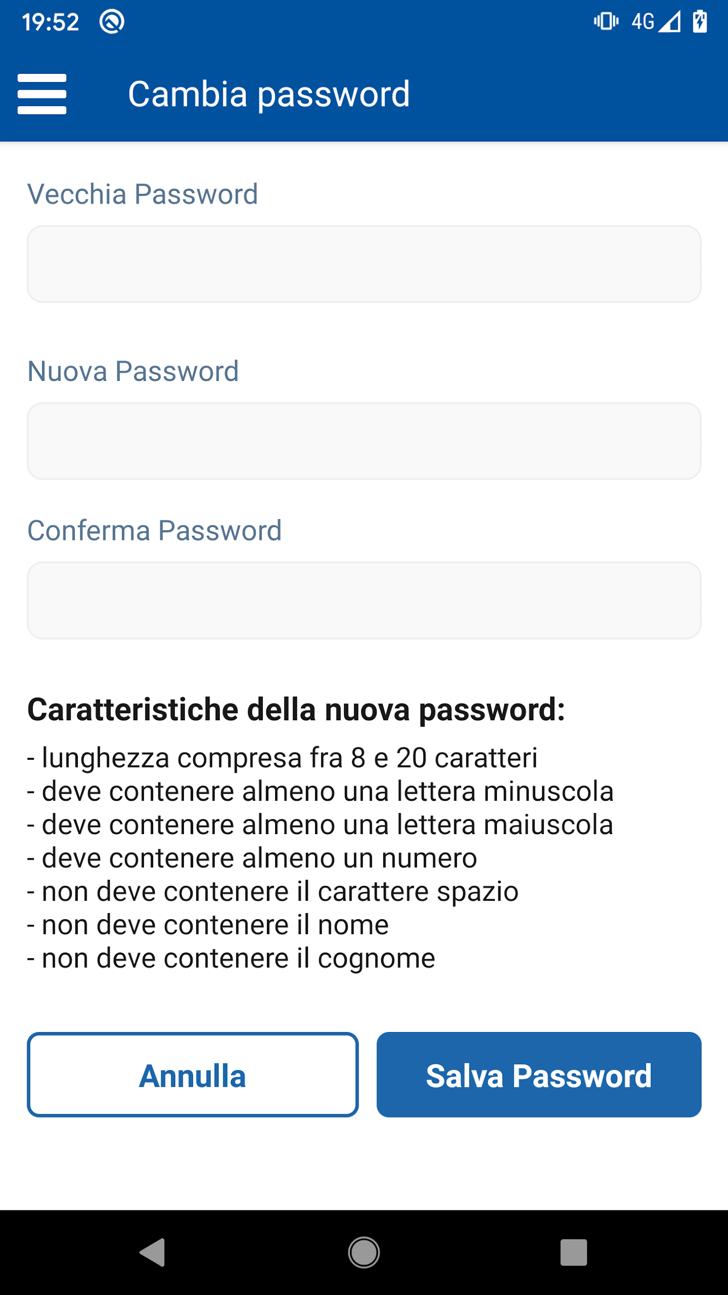The image size is (728, 1295).
Task: Tap the Cambia password header title
Action: pos(269,94)
